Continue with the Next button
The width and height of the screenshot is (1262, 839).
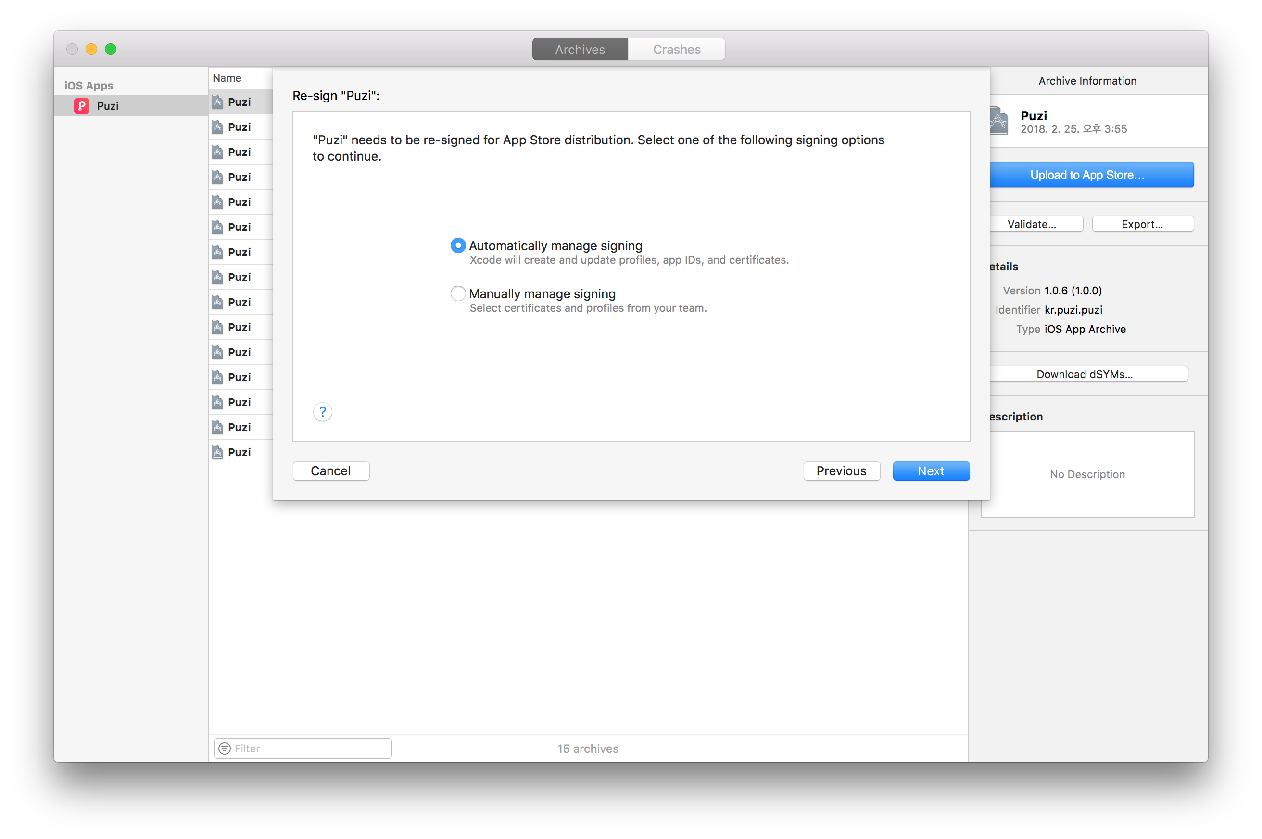(931, 471)
